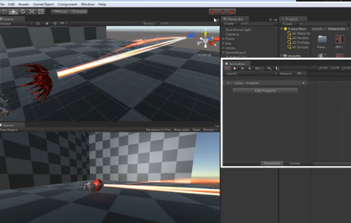Toggle the Hierarchy panel lock icon
351x223 pixels.
tap(270, 20)
